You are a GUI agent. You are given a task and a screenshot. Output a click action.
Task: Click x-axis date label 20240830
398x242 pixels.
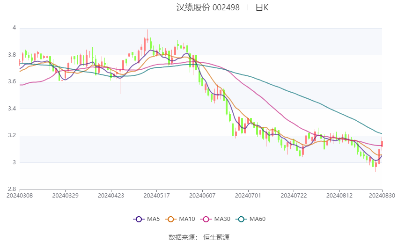(382, 196)
